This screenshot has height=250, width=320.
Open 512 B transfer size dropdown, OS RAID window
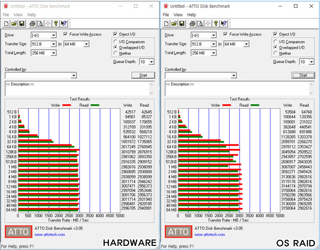coord(213,44)
